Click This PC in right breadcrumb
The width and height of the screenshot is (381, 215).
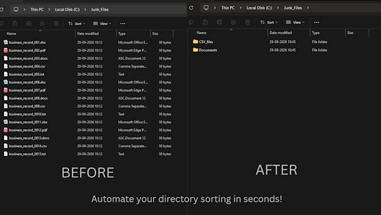(x=228, y=8)
